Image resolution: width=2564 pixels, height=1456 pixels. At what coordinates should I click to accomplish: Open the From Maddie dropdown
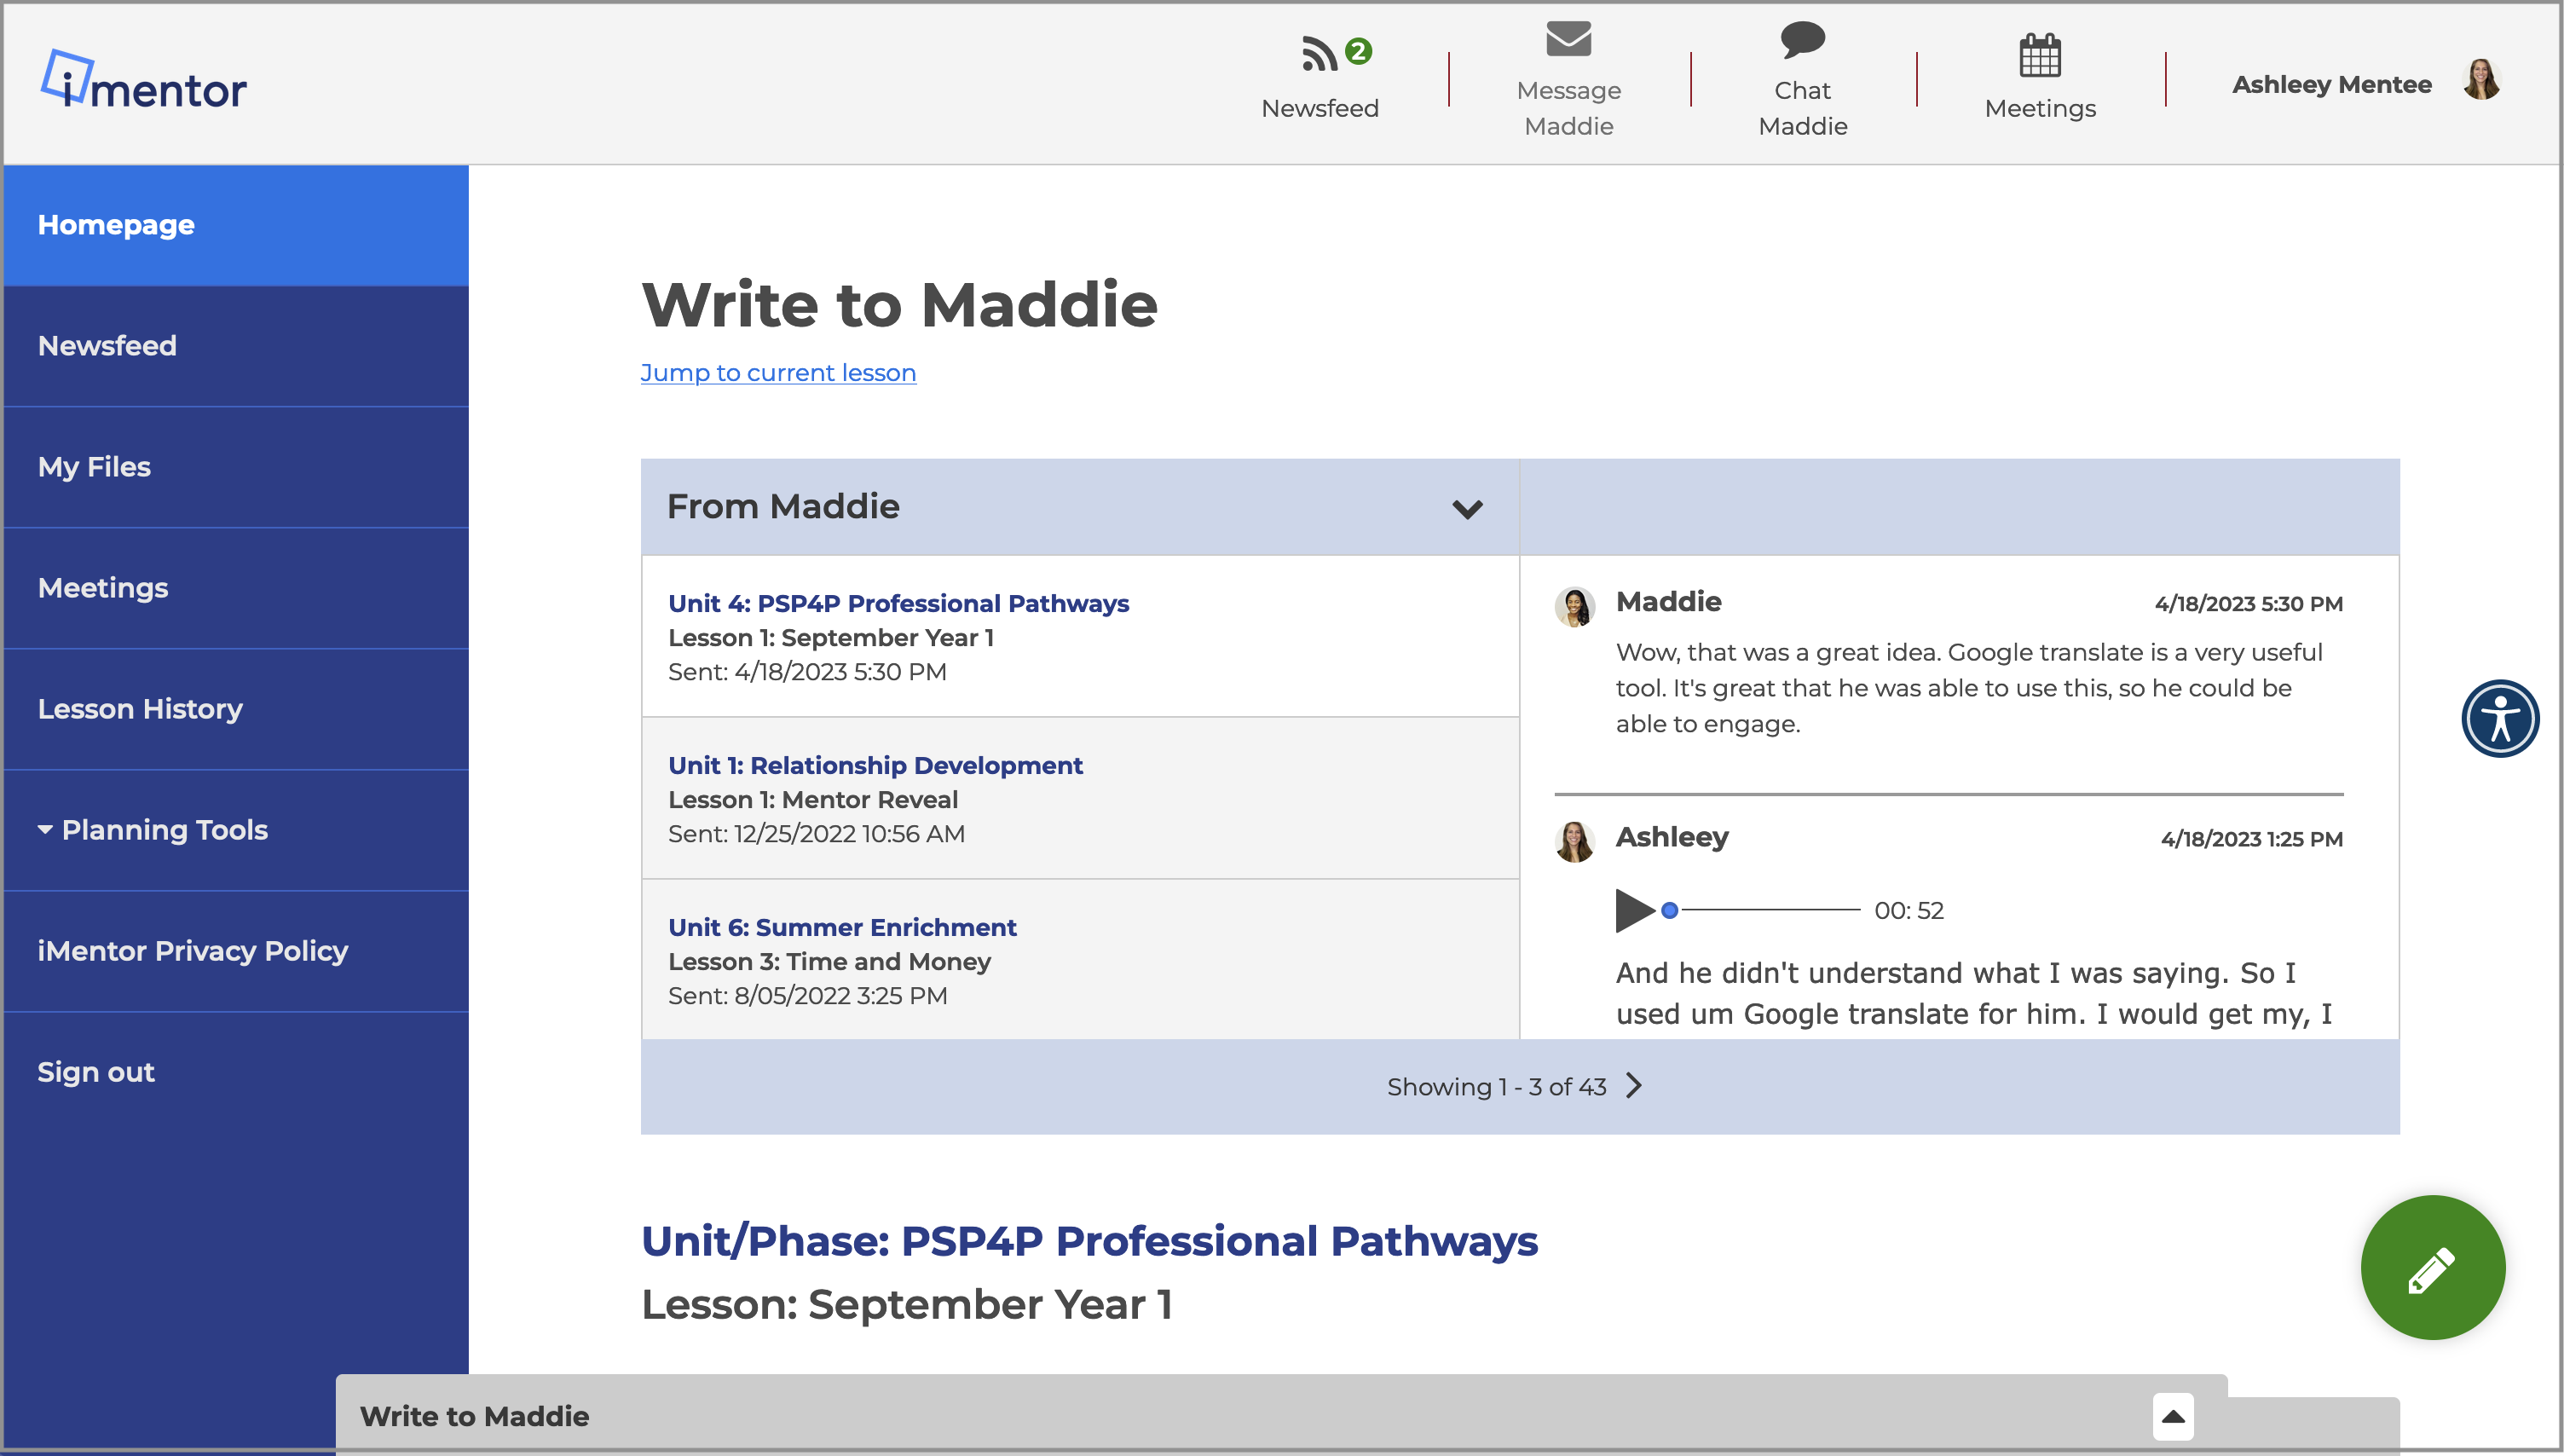coord(1466,508)
